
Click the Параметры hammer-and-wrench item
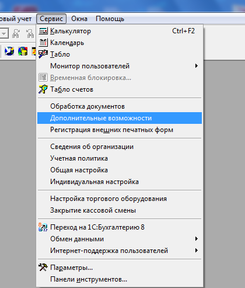click(x=120, y=268)
